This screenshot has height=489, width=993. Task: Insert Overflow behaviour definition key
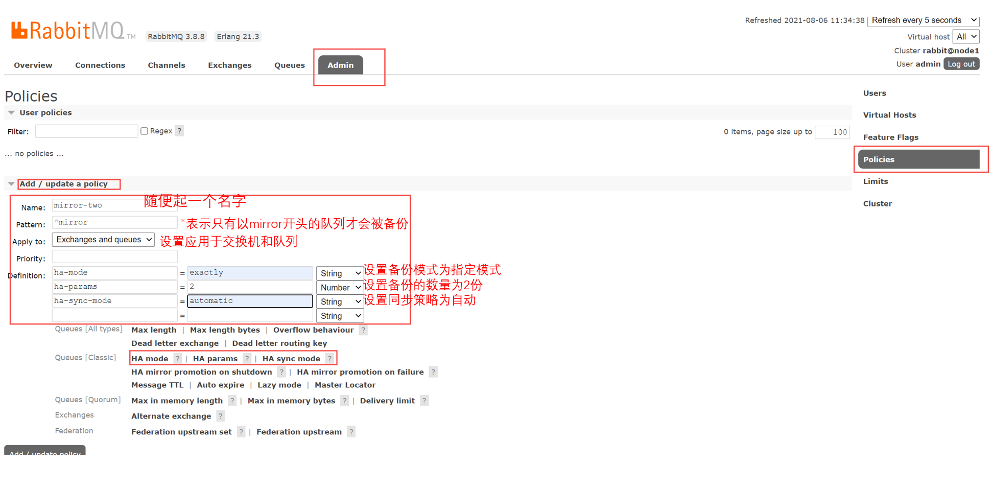point(314,330)
